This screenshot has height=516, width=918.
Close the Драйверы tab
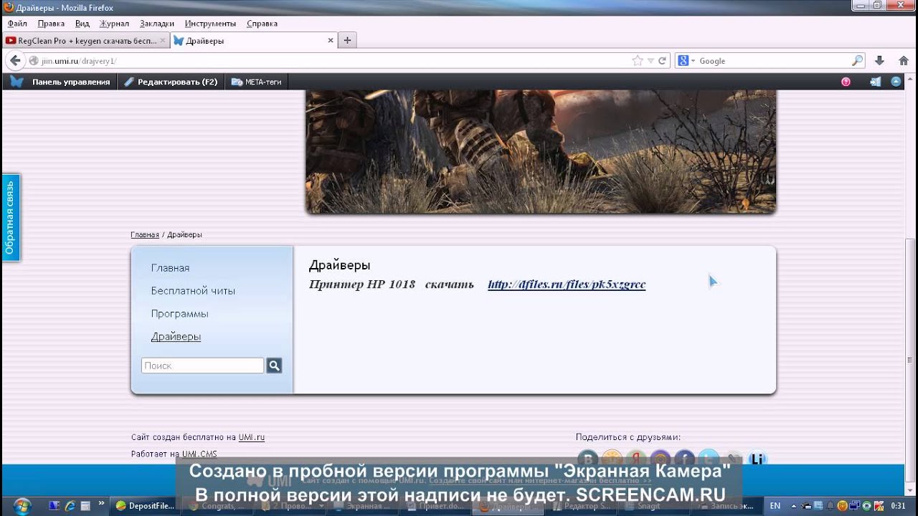331,41
